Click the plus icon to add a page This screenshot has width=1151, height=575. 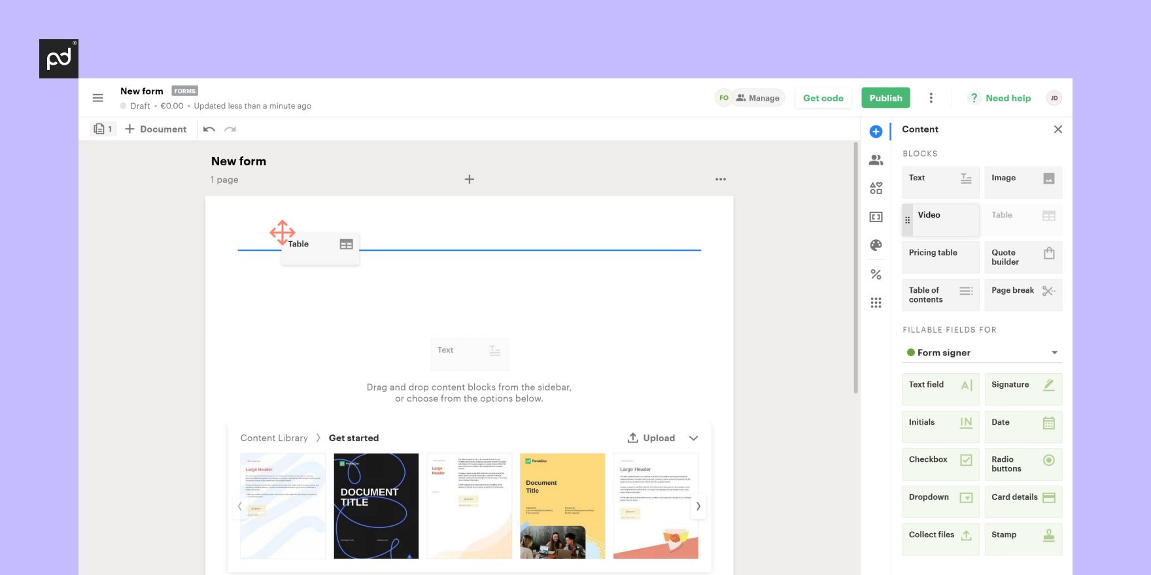(x=470, y=179)
